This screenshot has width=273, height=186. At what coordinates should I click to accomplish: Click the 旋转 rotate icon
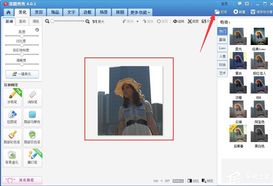(x=179, y=21)
